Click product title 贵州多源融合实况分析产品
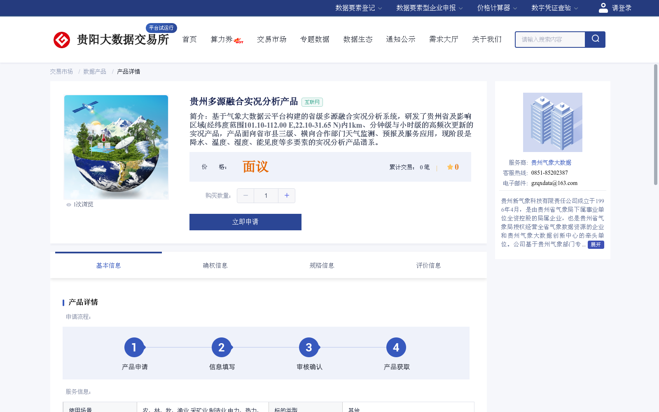The height and width of the screenshot is (412, 659). pos(244,102)
